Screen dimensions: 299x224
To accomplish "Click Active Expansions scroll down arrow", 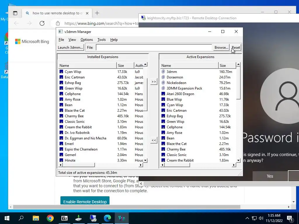I will coord(238,160).
